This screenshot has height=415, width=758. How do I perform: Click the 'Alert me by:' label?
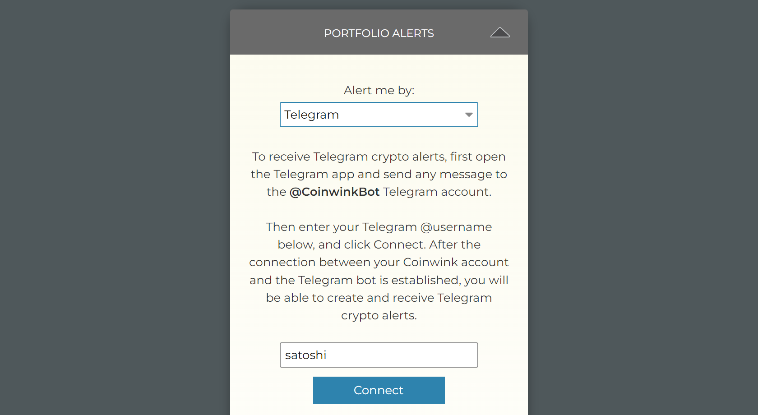(x=379, y=90)
